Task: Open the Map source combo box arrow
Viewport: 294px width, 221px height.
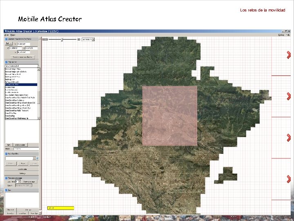Action: pyautogui.click(x=38, y=66)
